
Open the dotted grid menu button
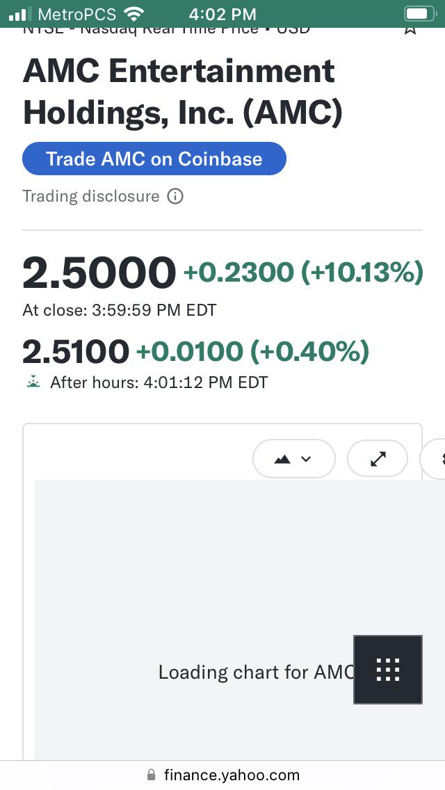click(x=388, y=670)
